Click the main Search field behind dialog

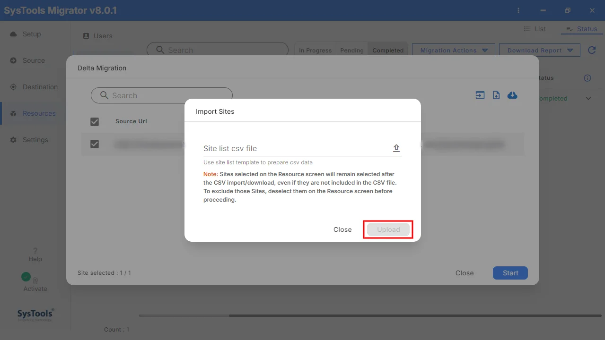pos(218,50)
